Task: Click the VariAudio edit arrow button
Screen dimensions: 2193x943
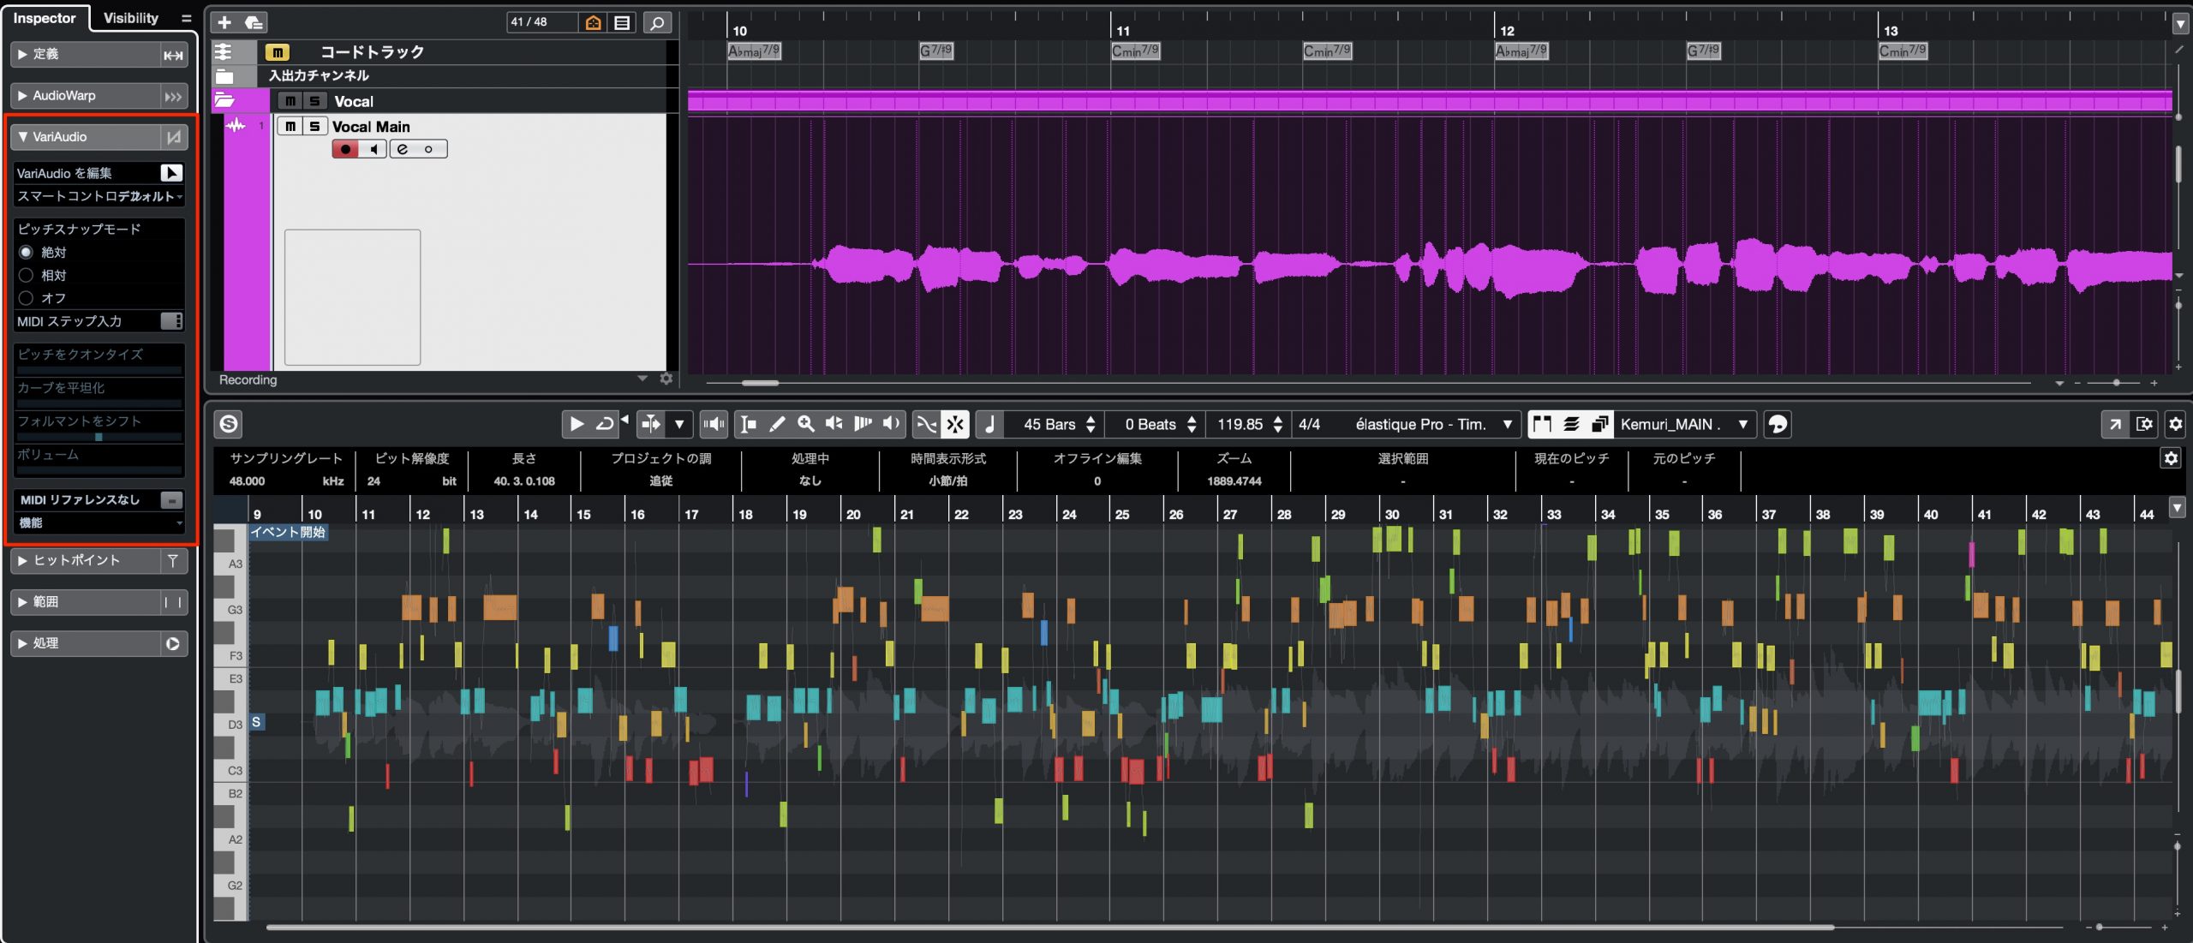Action: pos(171,173)
